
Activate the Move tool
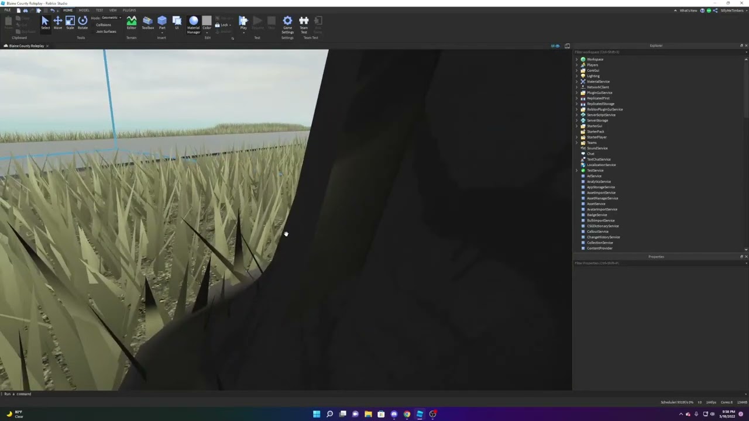click(58, 23)
